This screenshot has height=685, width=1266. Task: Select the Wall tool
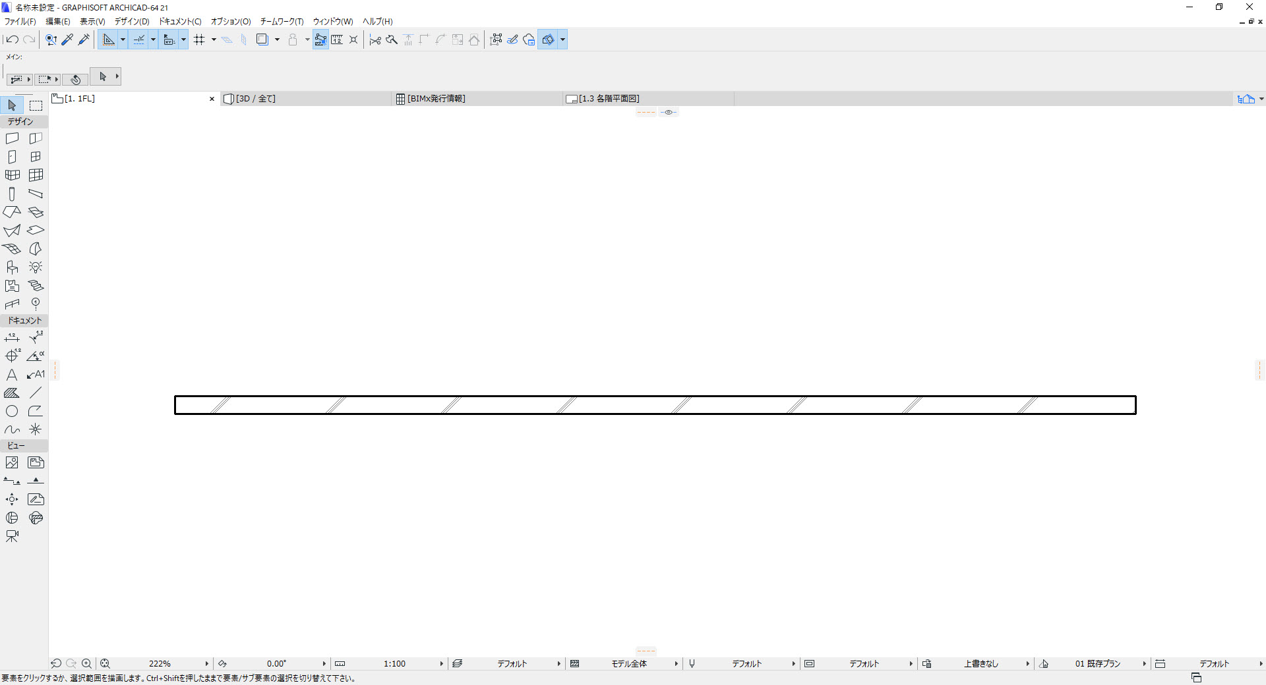pyautogui.click(x=12, y=138)
